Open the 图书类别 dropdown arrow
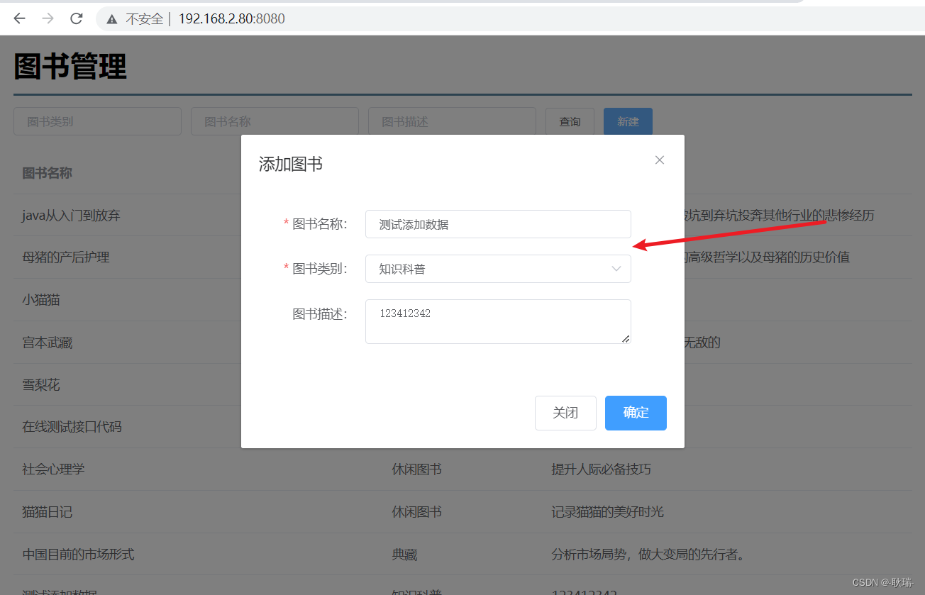 (x=616, y=269)
